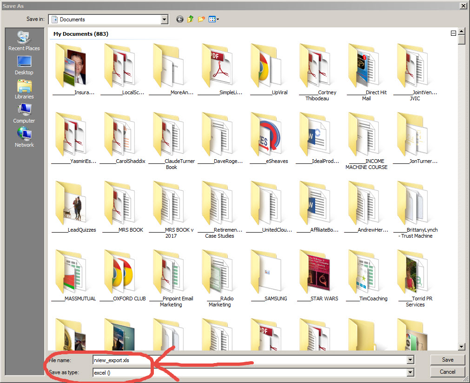The width and height of the screenshot is (470, 383).
Task: Cancel the Save As dialog
Action: [448, 372]
